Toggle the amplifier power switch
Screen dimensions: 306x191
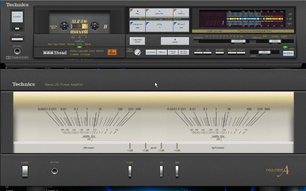coord(25,171)
